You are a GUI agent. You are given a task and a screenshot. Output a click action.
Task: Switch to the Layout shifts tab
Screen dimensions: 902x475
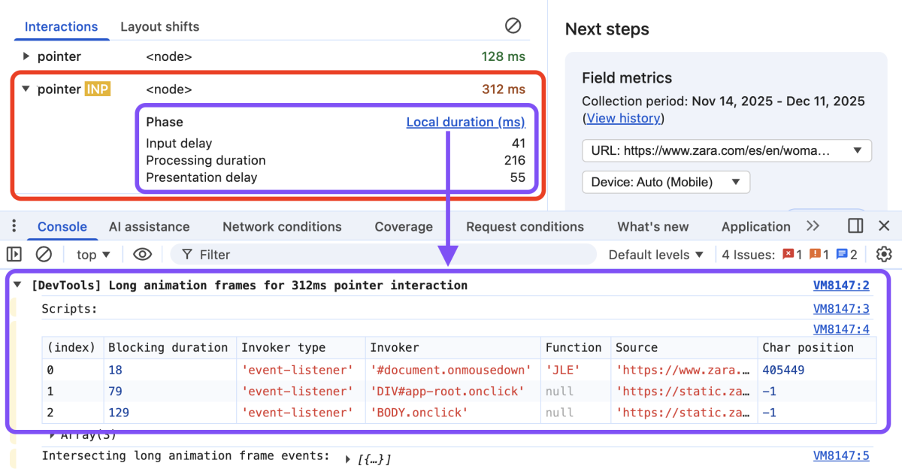pos(159,26)
